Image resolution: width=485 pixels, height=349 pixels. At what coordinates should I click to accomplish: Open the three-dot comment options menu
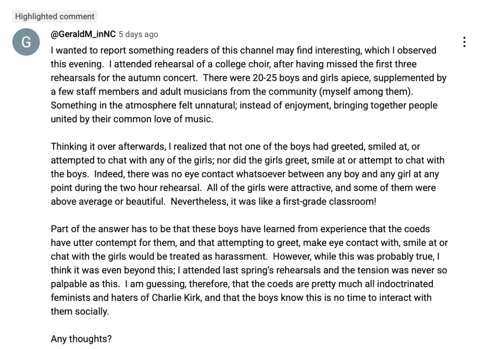(x=464, y=42)
